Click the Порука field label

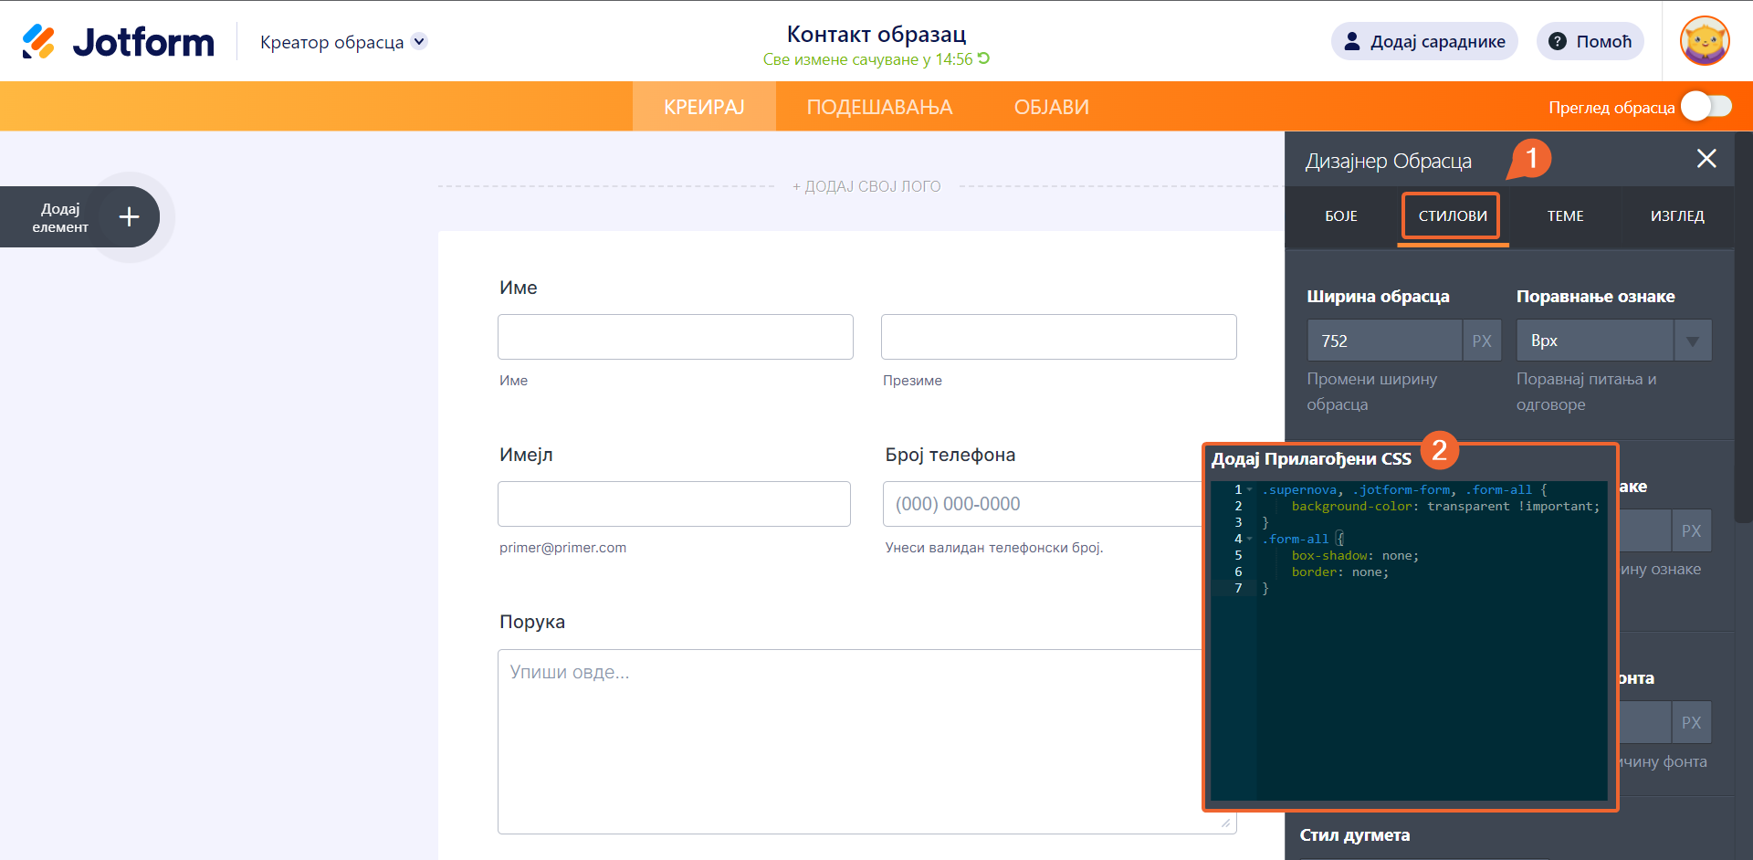(532, 622)
